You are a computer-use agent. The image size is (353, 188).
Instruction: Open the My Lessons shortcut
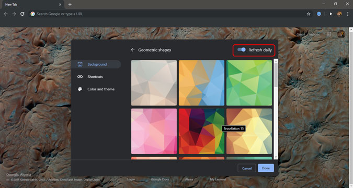click(218, 180)
